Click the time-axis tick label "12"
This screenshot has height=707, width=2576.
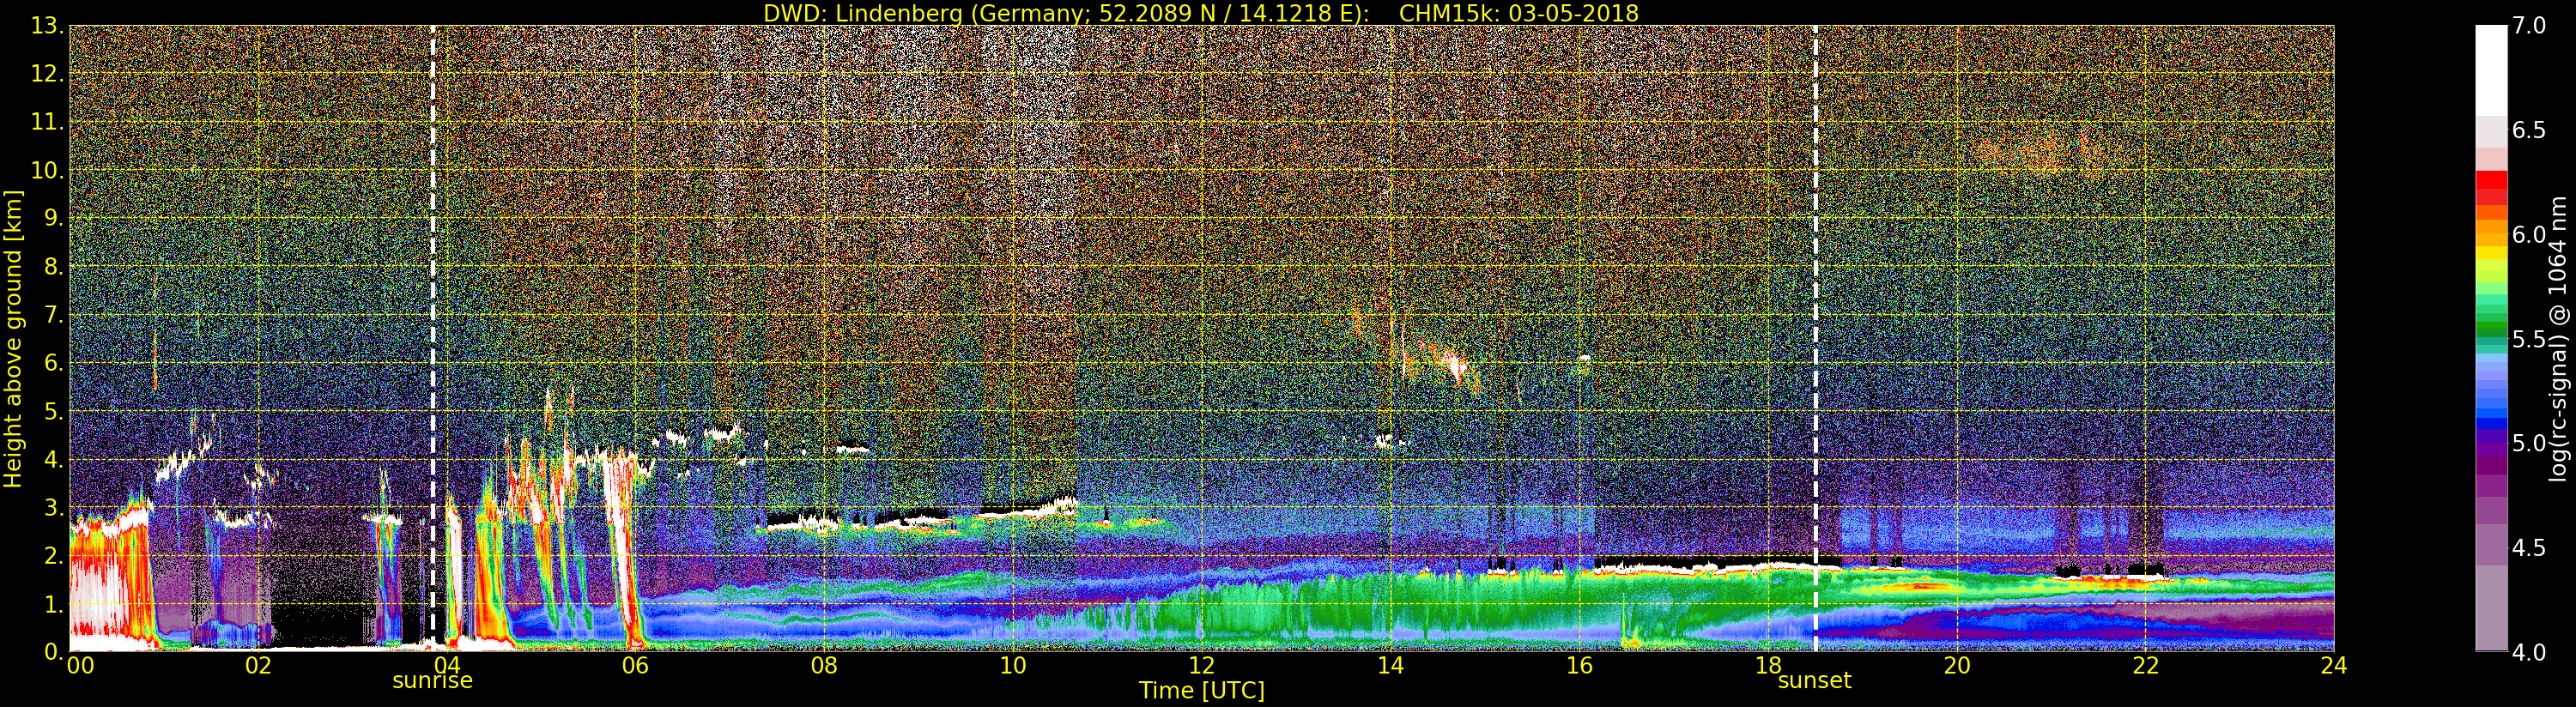1202,665
